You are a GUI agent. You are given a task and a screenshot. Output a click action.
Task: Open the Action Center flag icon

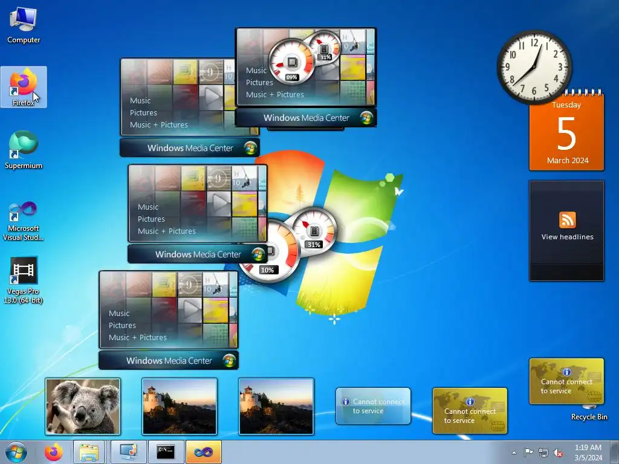tap(528, 453)
